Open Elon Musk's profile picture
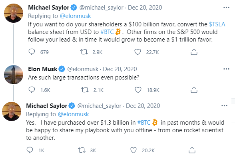 [x=14, y=75]
